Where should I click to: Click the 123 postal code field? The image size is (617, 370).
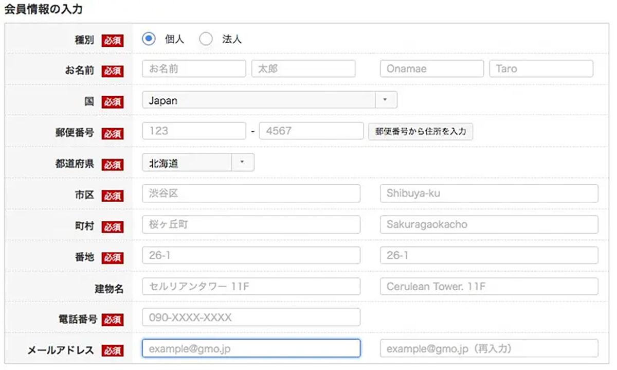coord(194,131)
